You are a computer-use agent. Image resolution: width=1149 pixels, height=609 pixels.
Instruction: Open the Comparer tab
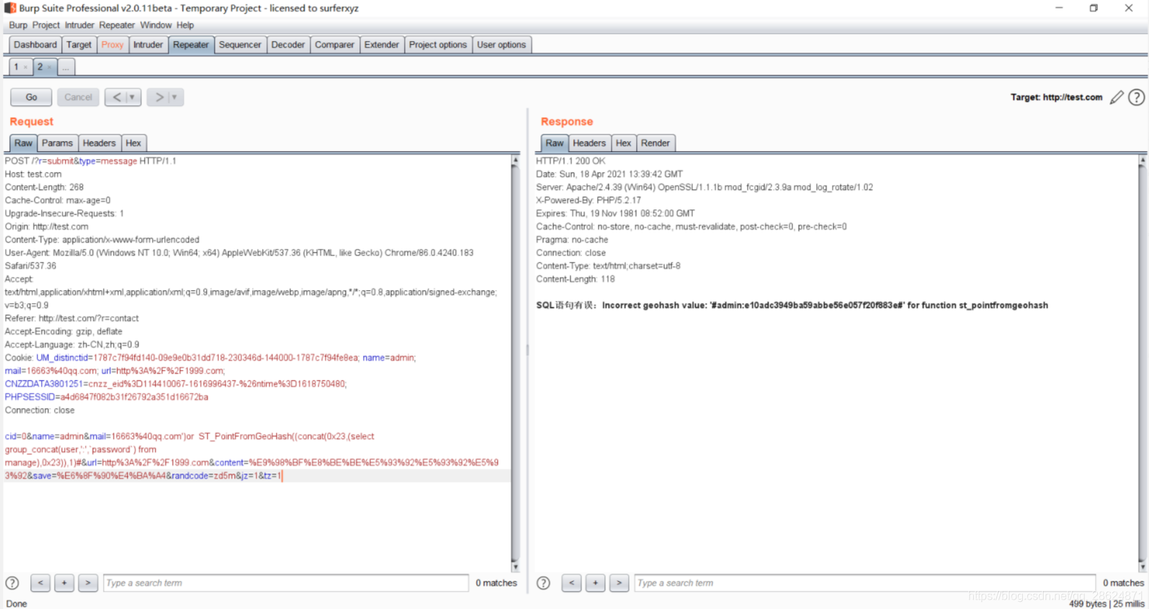coord(334,45)
